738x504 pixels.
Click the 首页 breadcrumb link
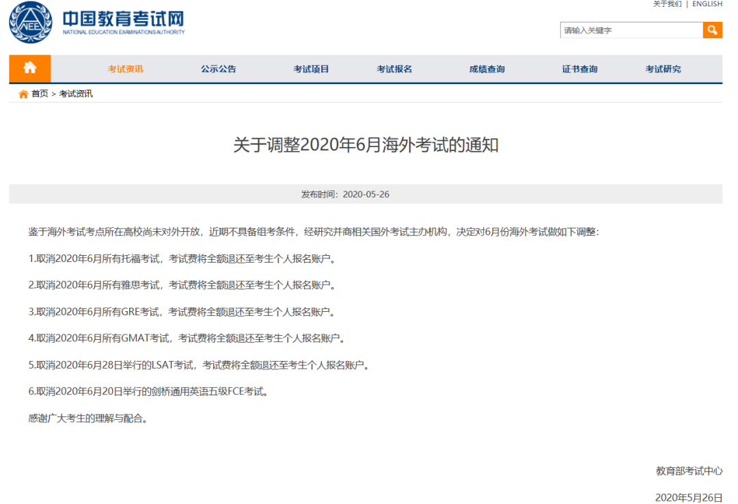click(40, 94)
